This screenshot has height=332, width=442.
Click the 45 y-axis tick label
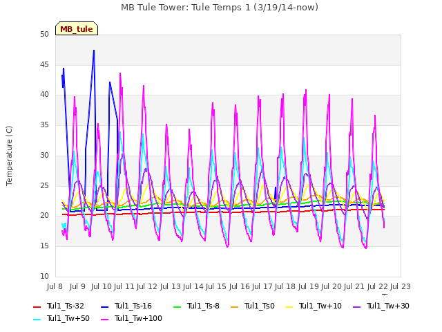click(44, 64)
